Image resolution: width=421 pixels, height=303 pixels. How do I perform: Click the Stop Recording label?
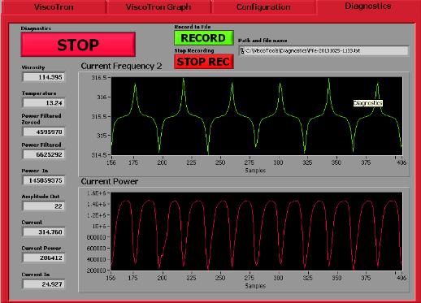point(194,50)
